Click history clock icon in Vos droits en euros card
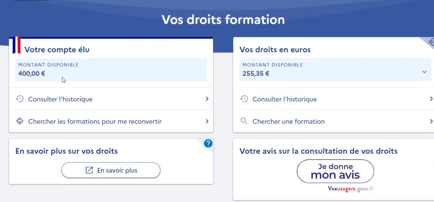Screen dimensions: 434x202 (244, 99)
